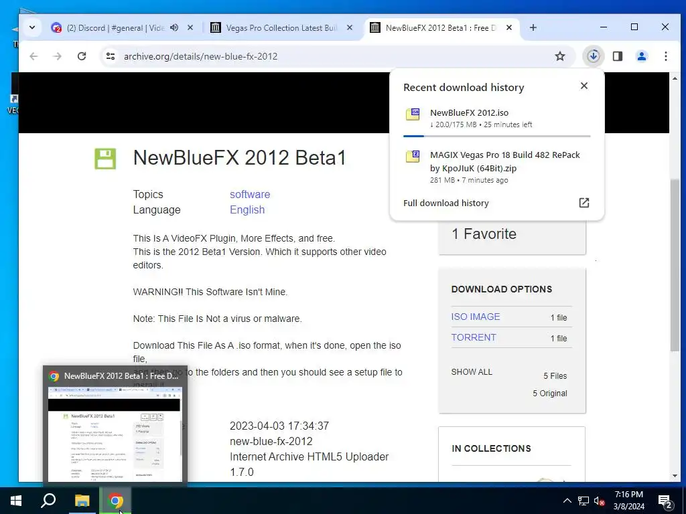
Task: Click the NewBlueFX 2012.iso download entry
Action: pyautogui.click(x=496, y=118)
